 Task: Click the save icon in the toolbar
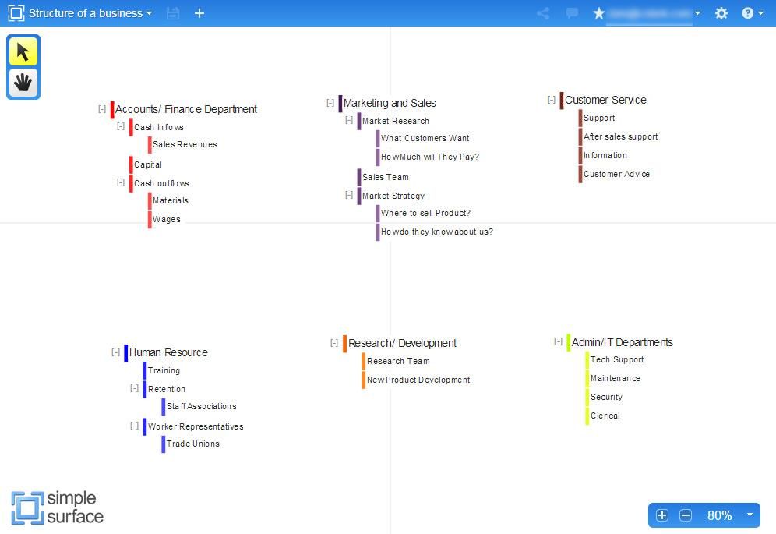tap(173, 13)
